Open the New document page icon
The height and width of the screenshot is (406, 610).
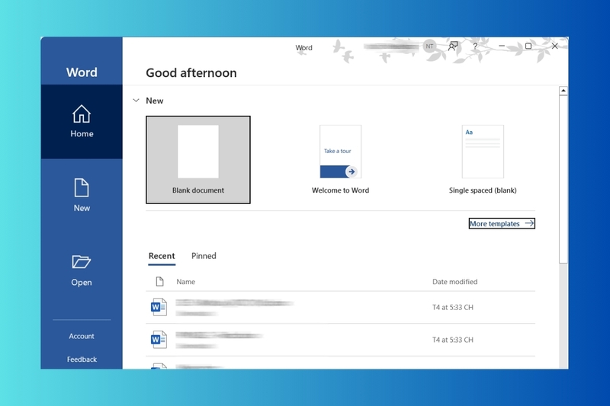pos(82,187)
